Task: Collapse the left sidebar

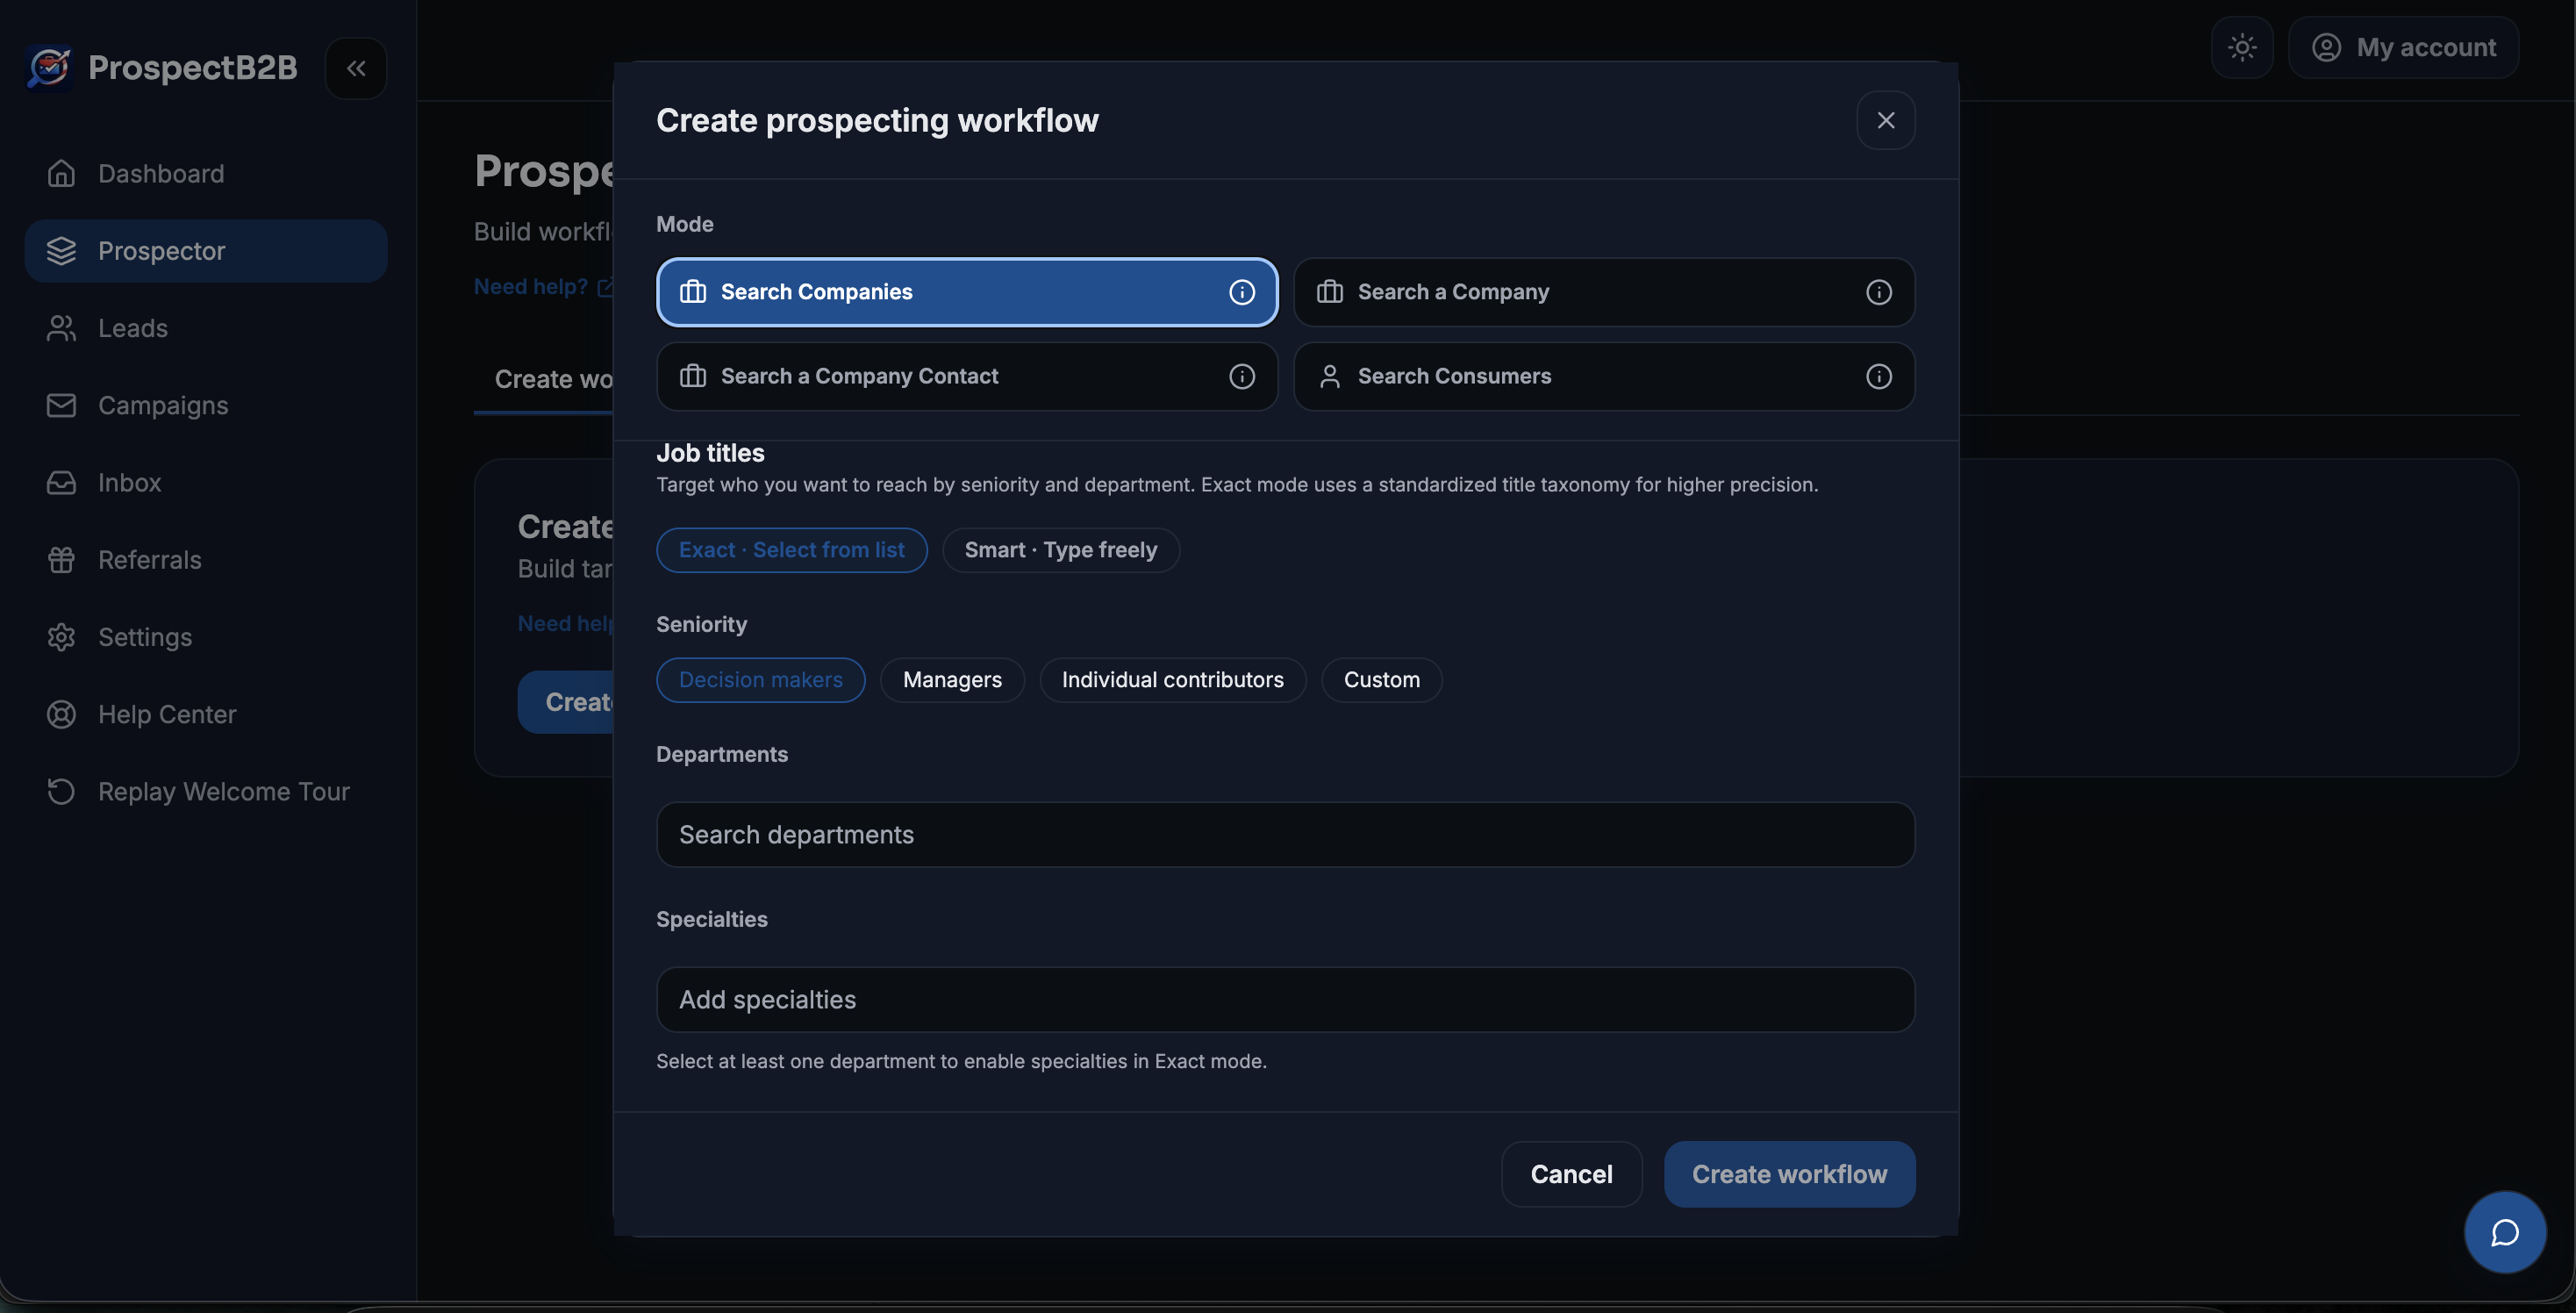Action: [356, 68]
